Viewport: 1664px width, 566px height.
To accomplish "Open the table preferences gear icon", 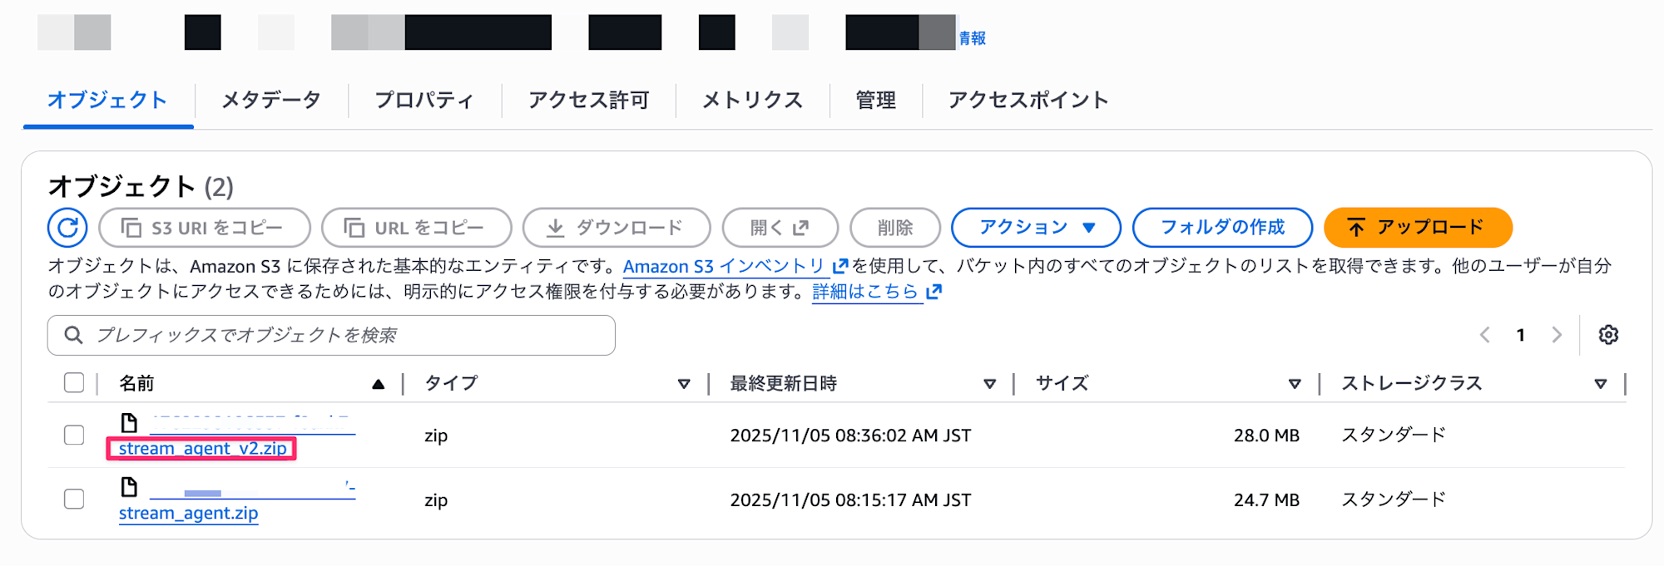I will (x=1608, y=335).
